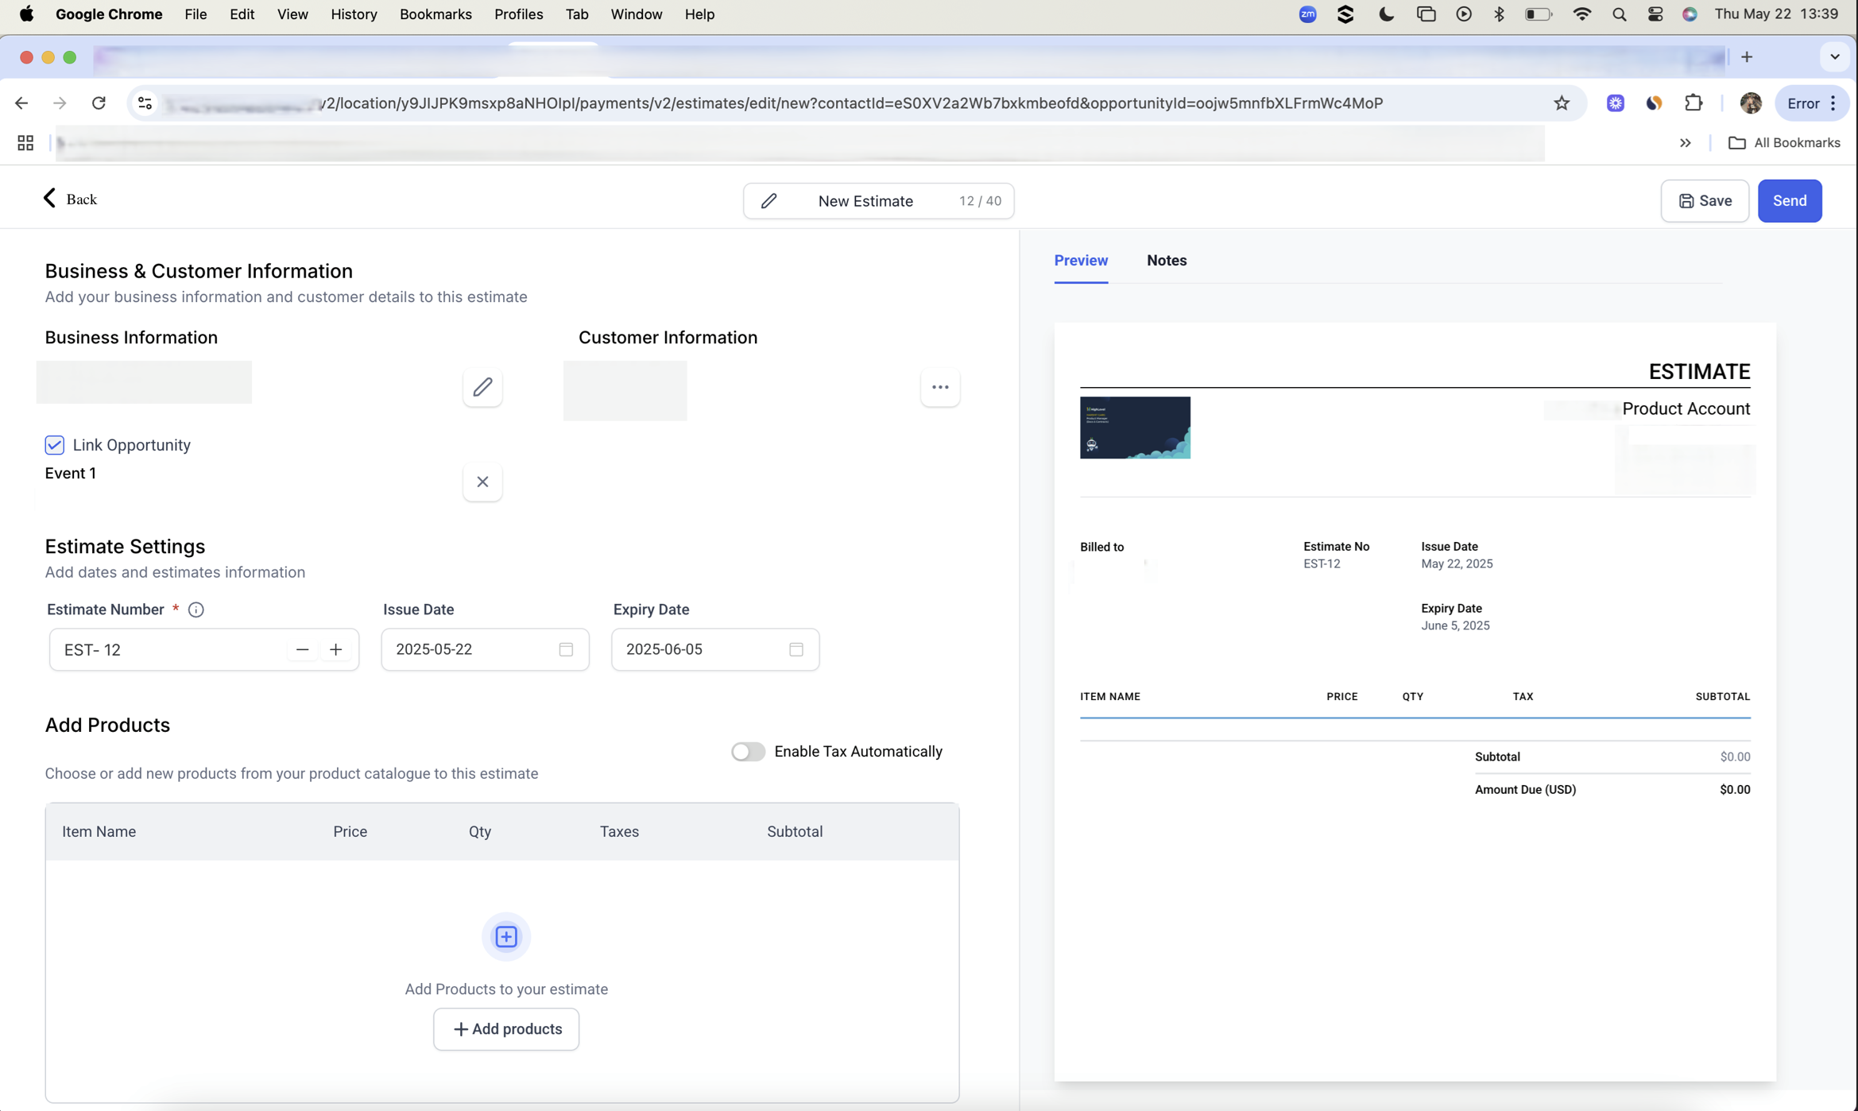Remove linked opportunity Event 1 with X
This screenshot has height=1111, width=1858.
point(482,482)
